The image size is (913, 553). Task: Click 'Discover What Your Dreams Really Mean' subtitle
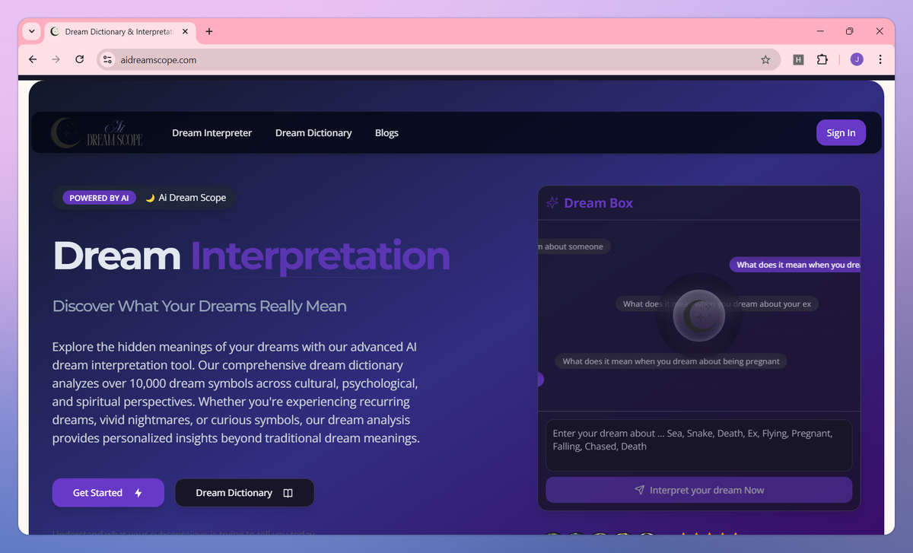(x=199, y=307)
